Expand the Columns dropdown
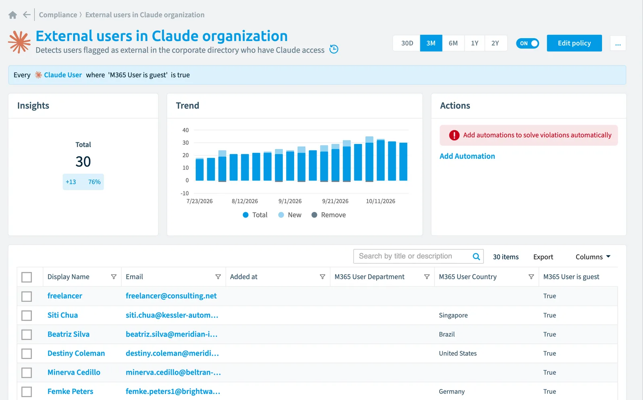This screenshot has height=400, width=643. 593,256
